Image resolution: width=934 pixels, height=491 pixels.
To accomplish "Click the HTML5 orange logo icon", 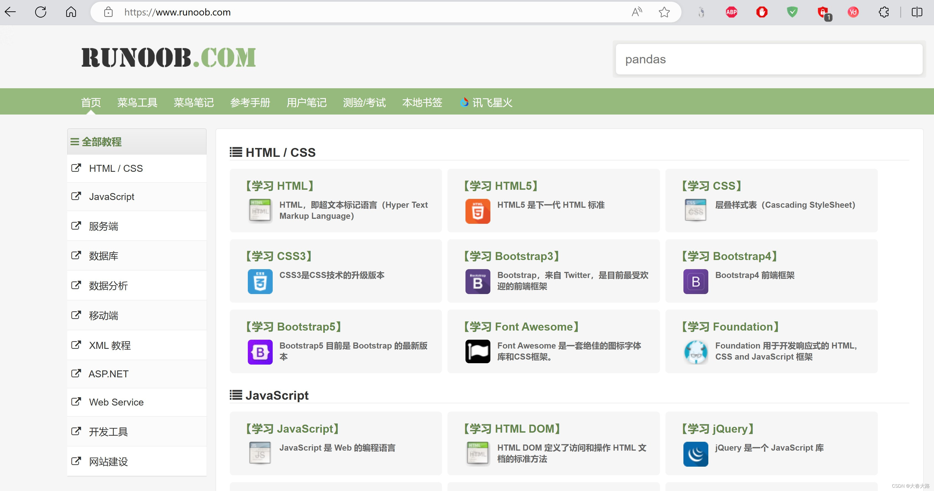I will tap(478, 211).
